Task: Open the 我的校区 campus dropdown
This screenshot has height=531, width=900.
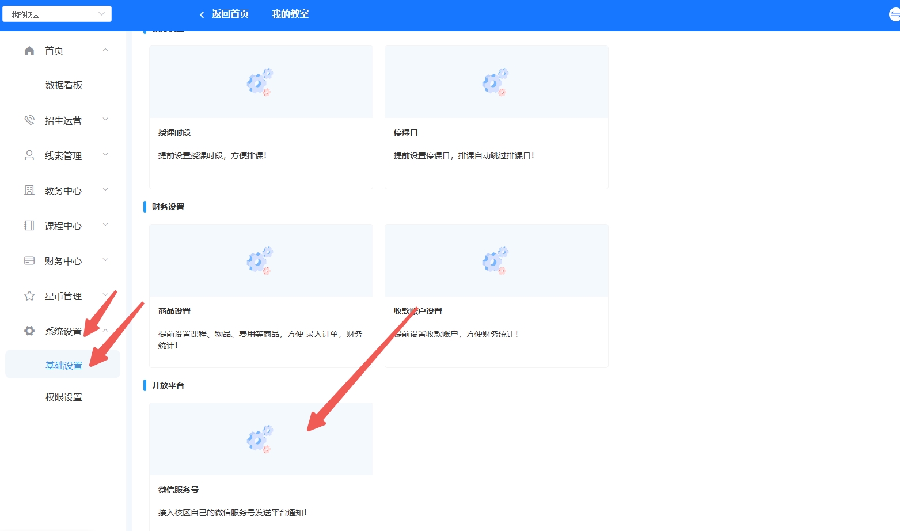Action: point(57,14)
